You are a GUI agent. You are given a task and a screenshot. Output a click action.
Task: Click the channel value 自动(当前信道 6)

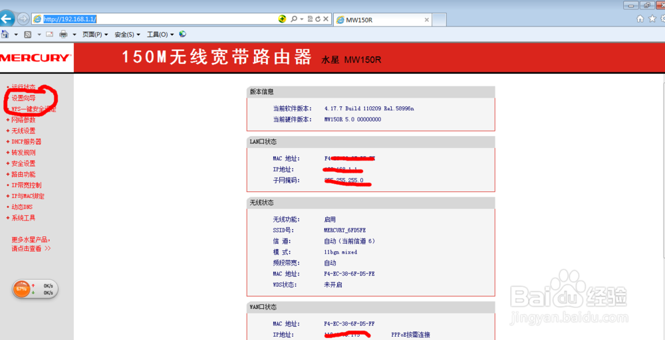coord(350,241)
